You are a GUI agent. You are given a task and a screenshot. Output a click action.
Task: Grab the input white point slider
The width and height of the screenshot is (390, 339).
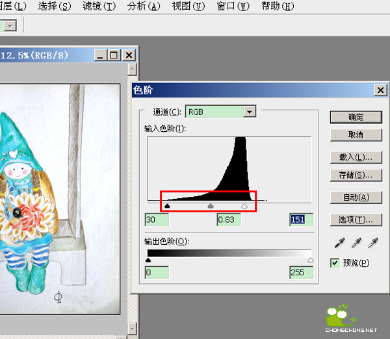click(x=244, y=206)
